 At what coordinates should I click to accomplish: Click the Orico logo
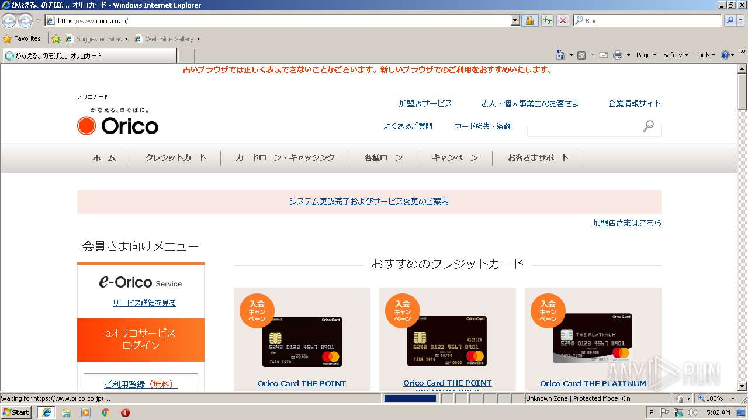coord(117,125)
